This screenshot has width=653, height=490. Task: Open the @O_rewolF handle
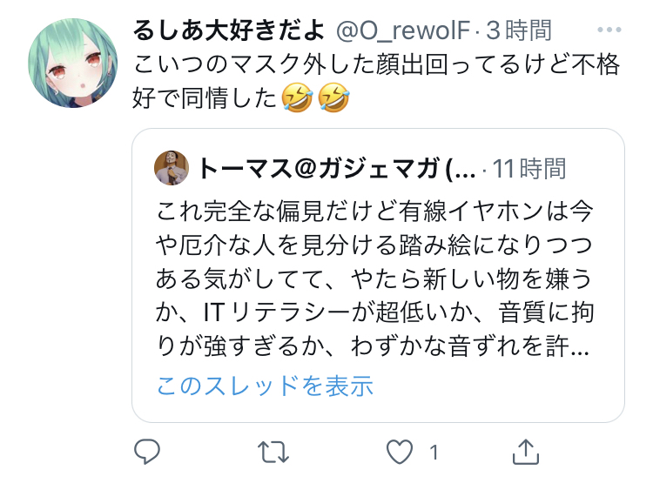[x=403, y=30]
